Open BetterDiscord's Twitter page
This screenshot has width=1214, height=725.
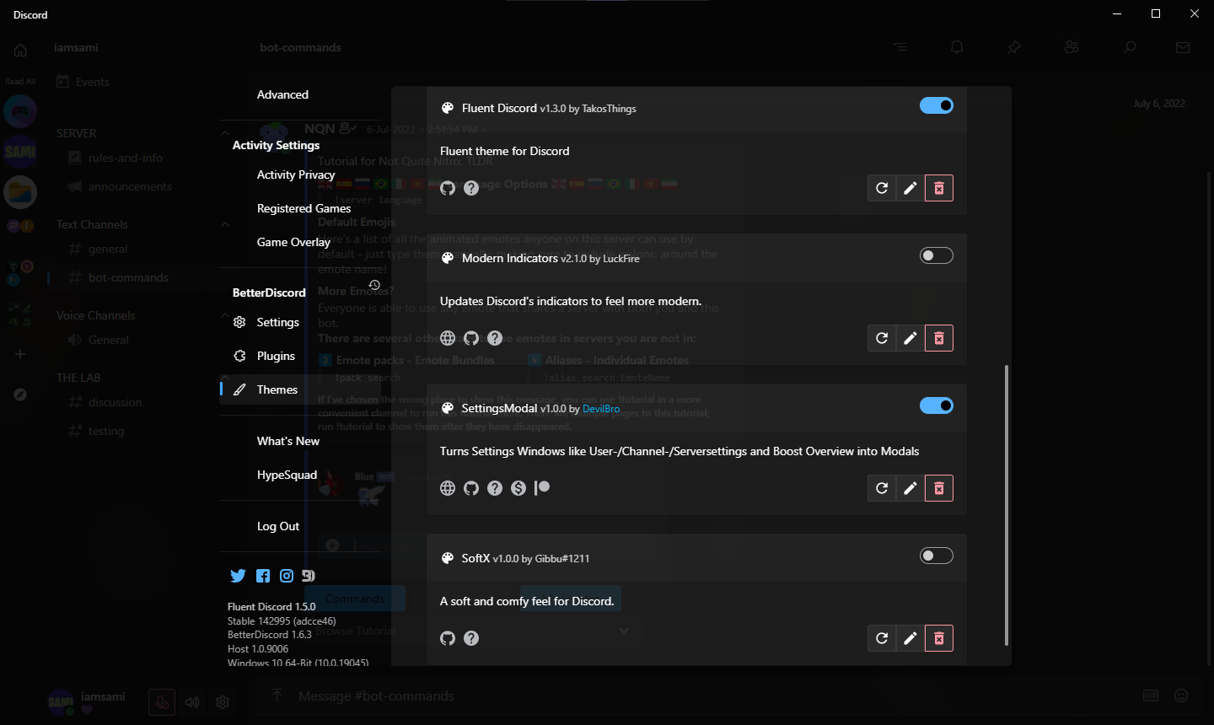pyautogui.click(x=238, y=575)
